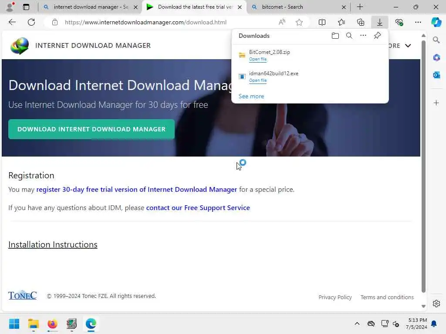Open file for BitComet_2.08.zip
This screenshot has width=446, height=334.
258,59
